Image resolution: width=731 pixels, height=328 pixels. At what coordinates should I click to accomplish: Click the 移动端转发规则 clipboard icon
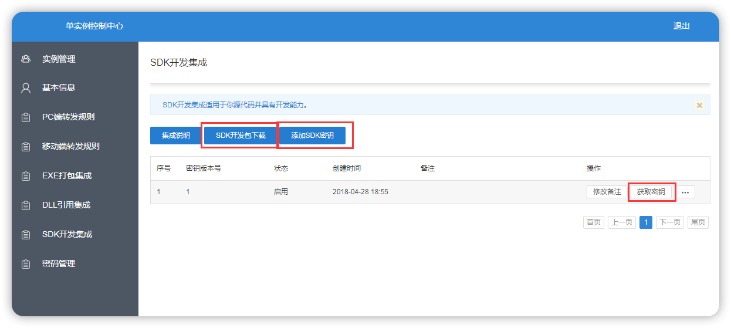pyautogui.click(x=26, y=147)
